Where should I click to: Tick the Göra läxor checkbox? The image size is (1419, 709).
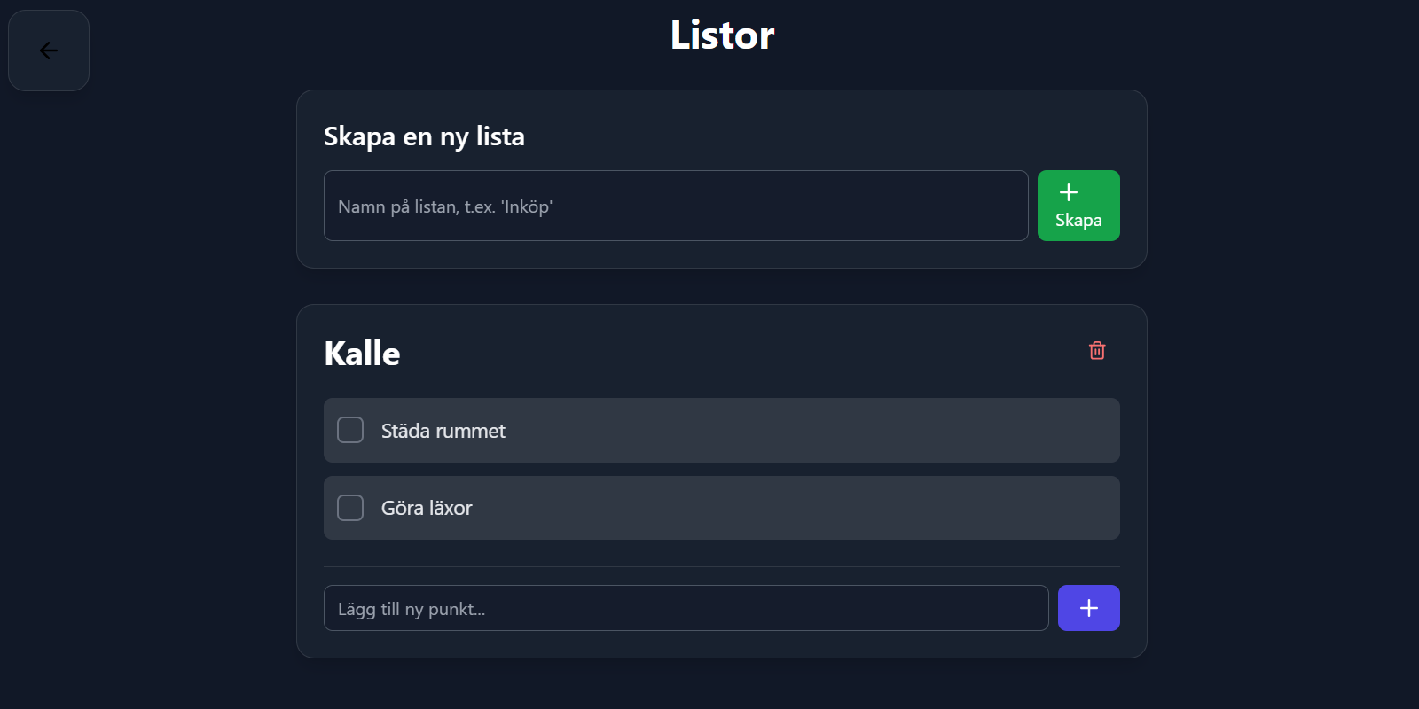click(x=350, y=508)
